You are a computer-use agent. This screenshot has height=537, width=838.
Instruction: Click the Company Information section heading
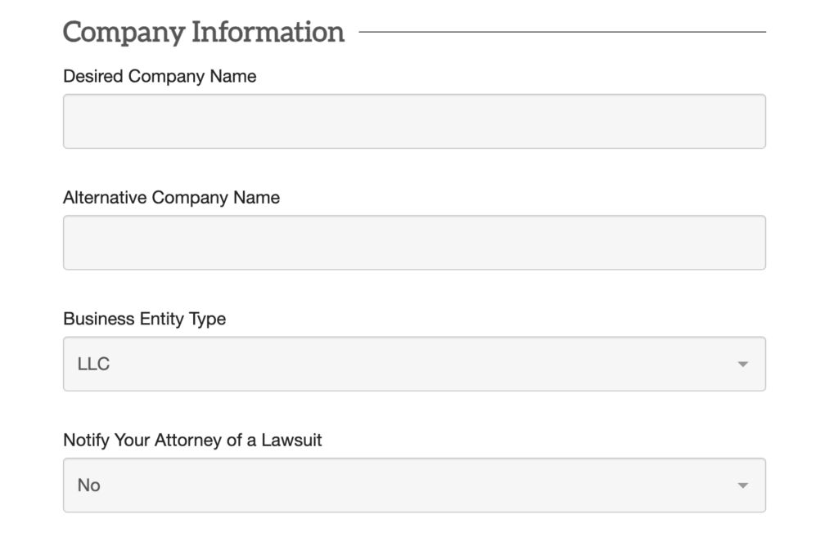[x=204, y=33]
